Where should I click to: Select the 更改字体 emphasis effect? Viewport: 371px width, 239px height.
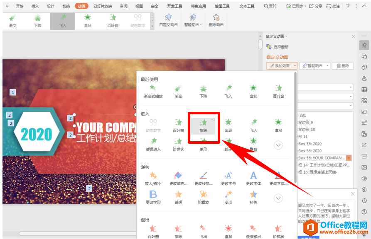coord(253,179)
